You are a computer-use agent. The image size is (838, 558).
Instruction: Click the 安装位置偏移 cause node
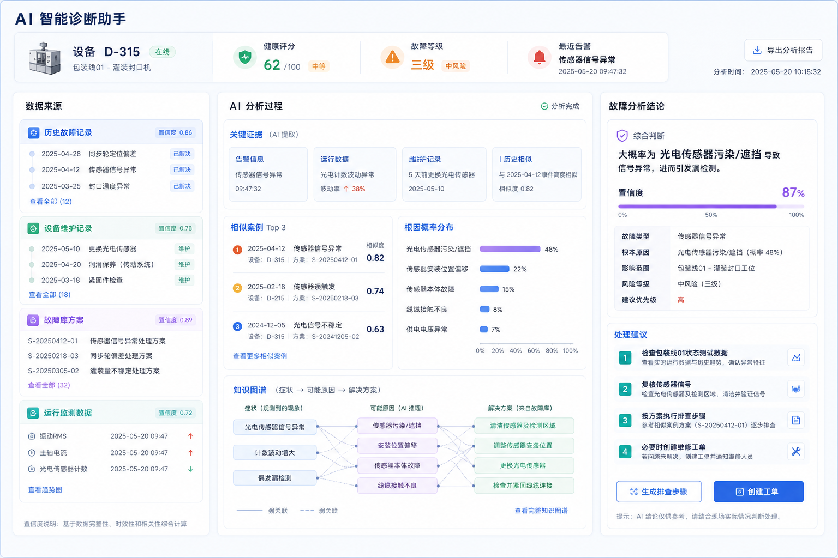point(397,446)
